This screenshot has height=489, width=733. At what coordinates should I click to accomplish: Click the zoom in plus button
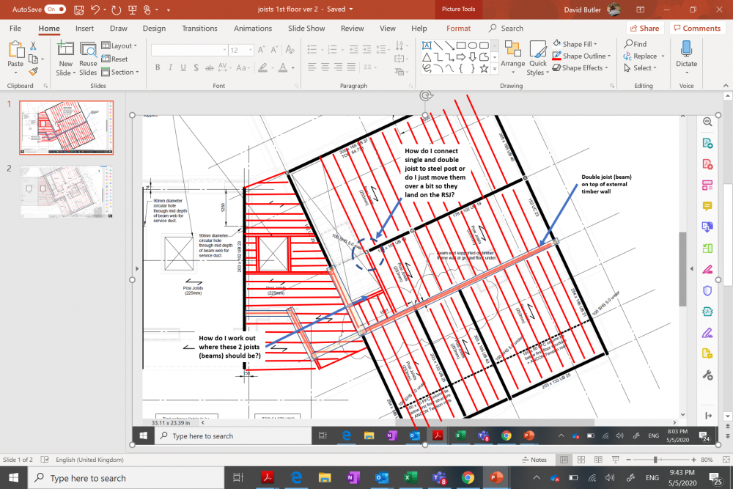[693, 460]
